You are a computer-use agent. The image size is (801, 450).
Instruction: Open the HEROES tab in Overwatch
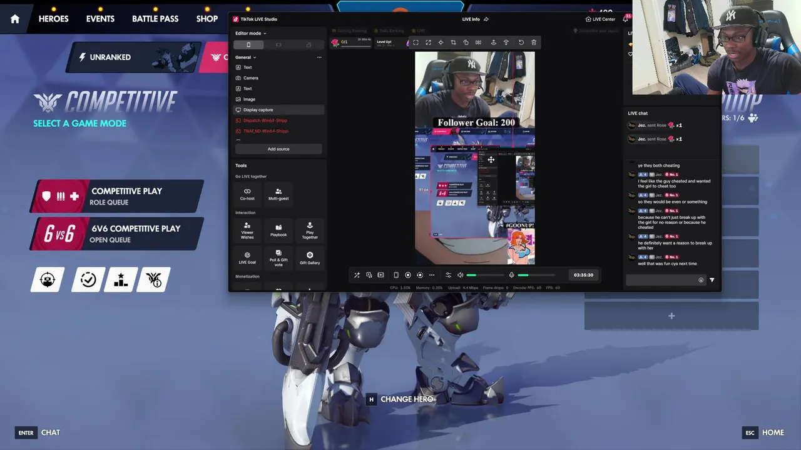coord(54,19)
